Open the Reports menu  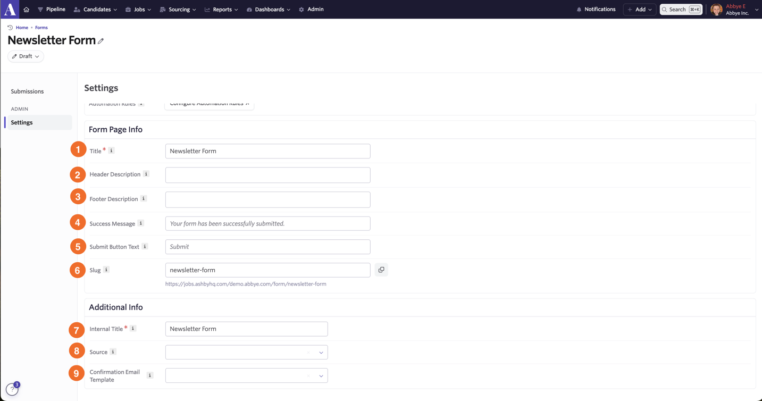click(221, 10)
